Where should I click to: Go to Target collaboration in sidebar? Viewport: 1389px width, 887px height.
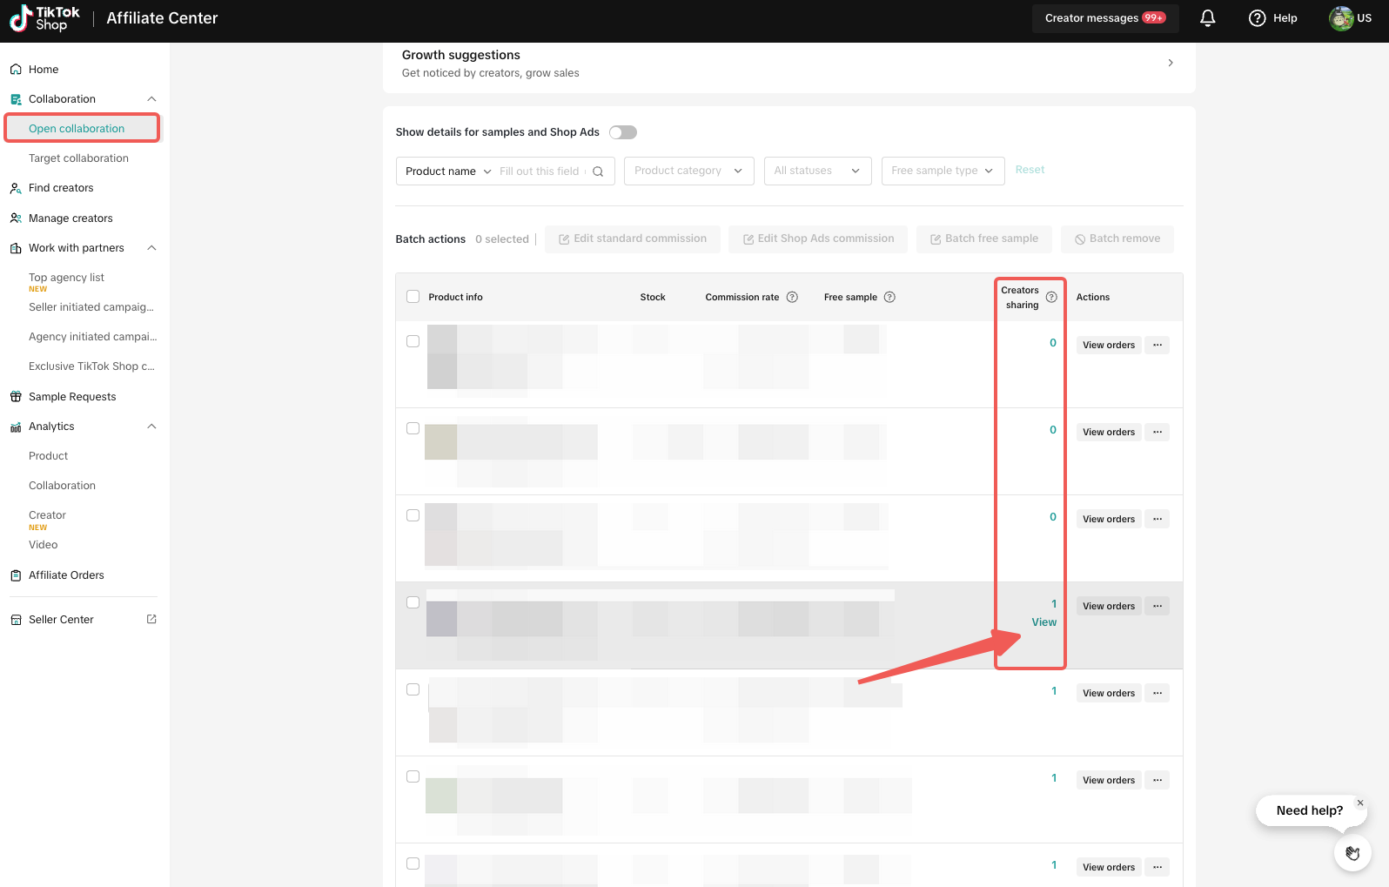coord(78,158)
